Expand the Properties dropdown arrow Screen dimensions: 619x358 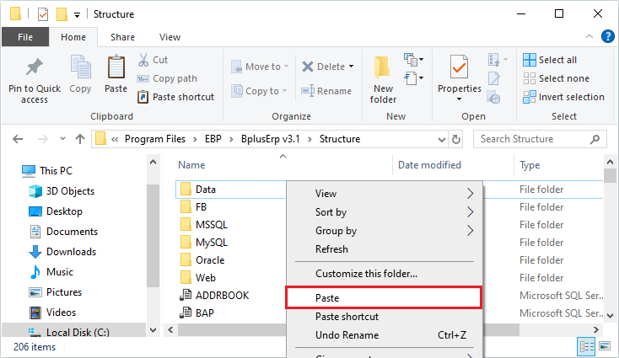[459, 99]
